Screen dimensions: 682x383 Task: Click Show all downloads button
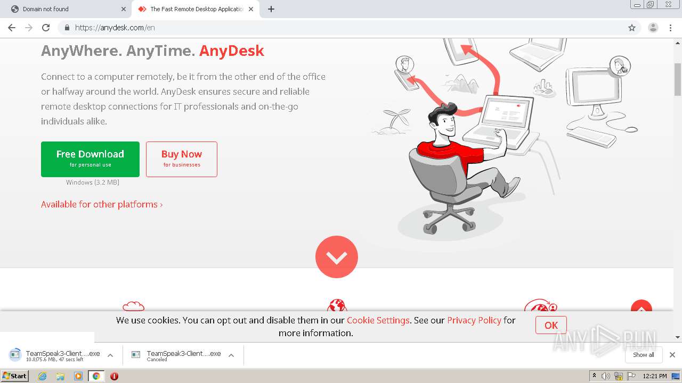click(x=644, y=355)
